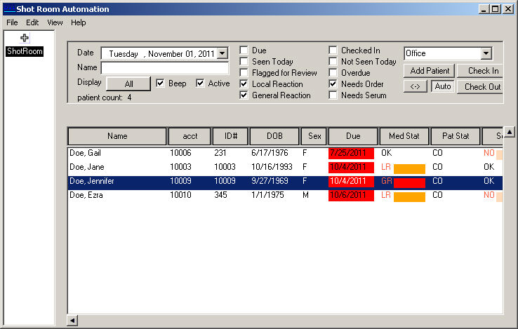
Task: Enable Flagged for Review checkbox
Action: coord(244,73)
